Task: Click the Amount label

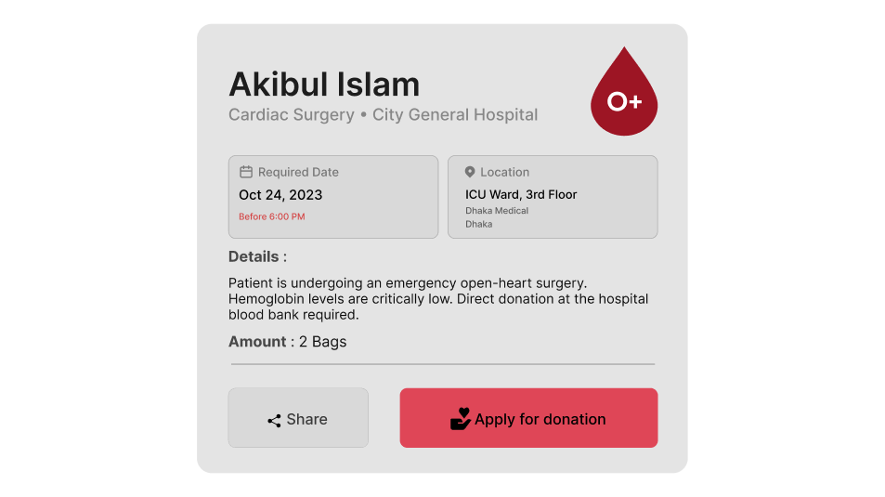Action: (257, 342)
